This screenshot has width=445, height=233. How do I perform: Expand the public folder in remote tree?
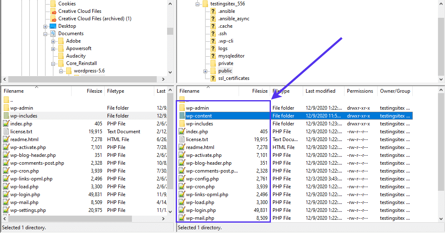pos(206,71)
